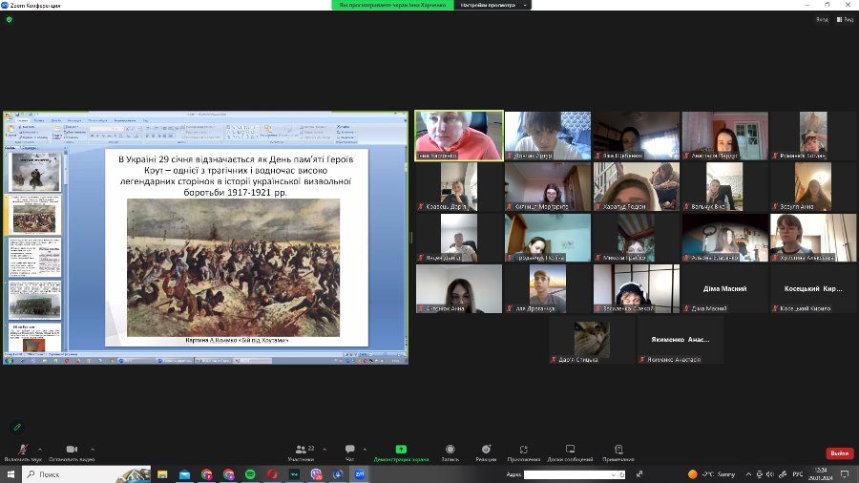This screenshot has width=859, height=483.
Task: Open Apps icon in Zoom toolbar
Action: click(524, 449)
